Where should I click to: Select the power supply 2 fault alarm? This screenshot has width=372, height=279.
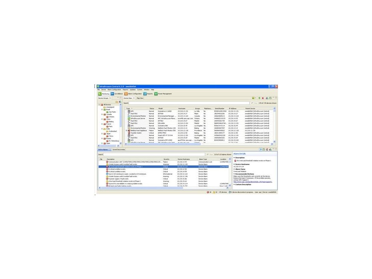pyautogui.click(x=164, y=179)
